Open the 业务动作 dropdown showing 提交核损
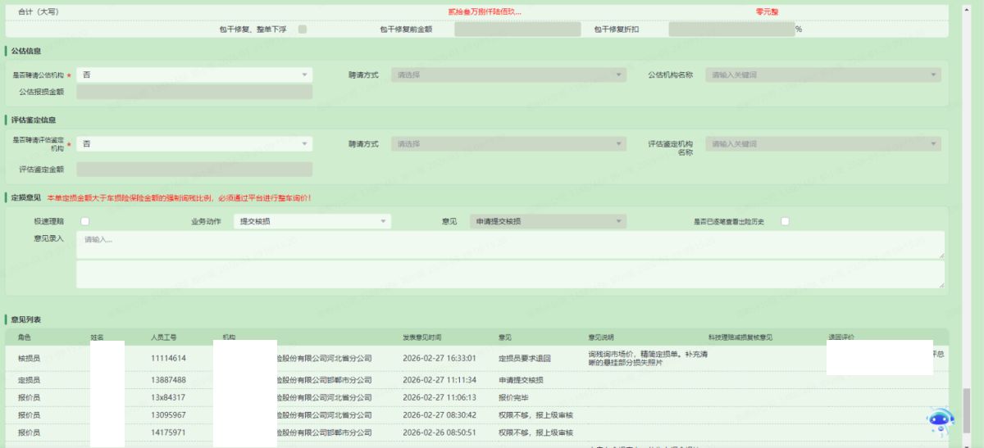 (312, 222)
